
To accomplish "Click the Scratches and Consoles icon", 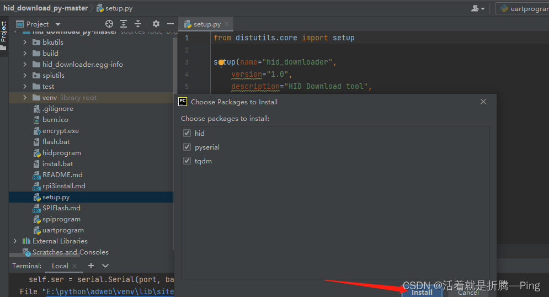I will pos(26,252).
